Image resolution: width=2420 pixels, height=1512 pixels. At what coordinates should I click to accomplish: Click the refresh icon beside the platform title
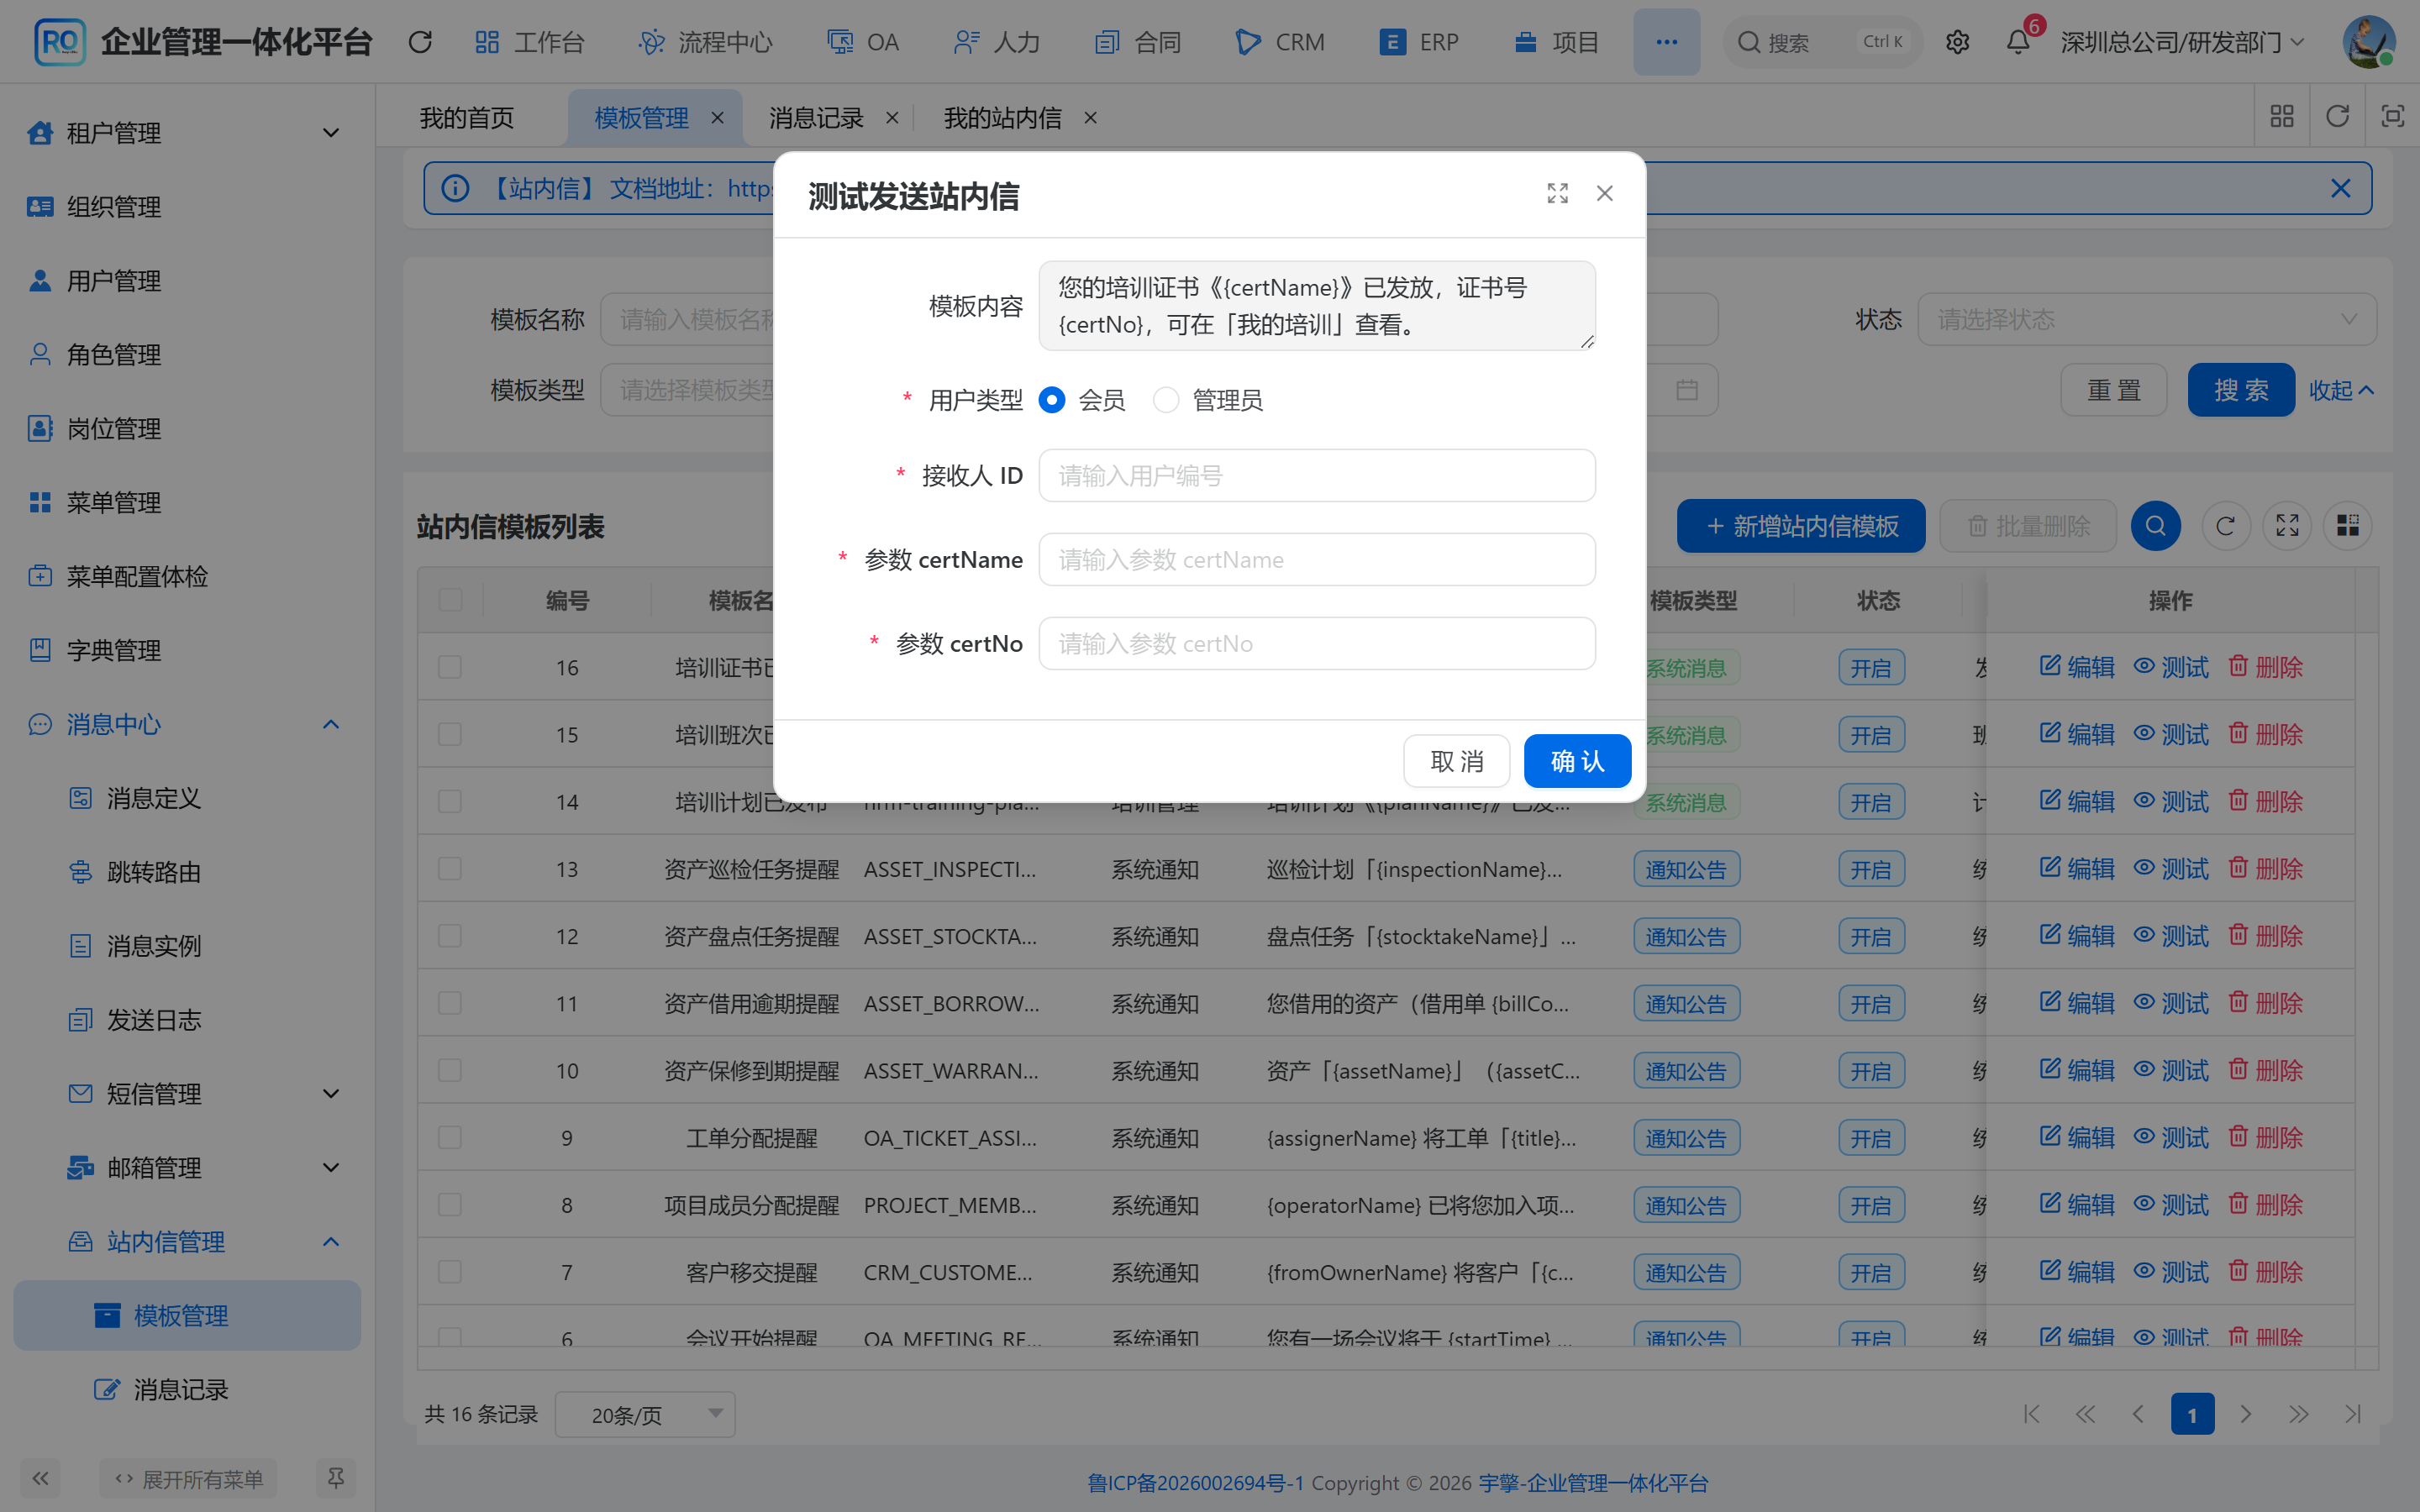(420, 42)
